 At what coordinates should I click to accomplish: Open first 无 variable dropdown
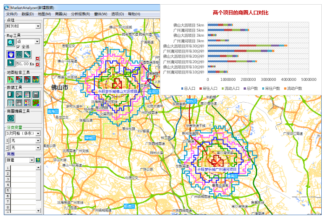click(38, 140)
